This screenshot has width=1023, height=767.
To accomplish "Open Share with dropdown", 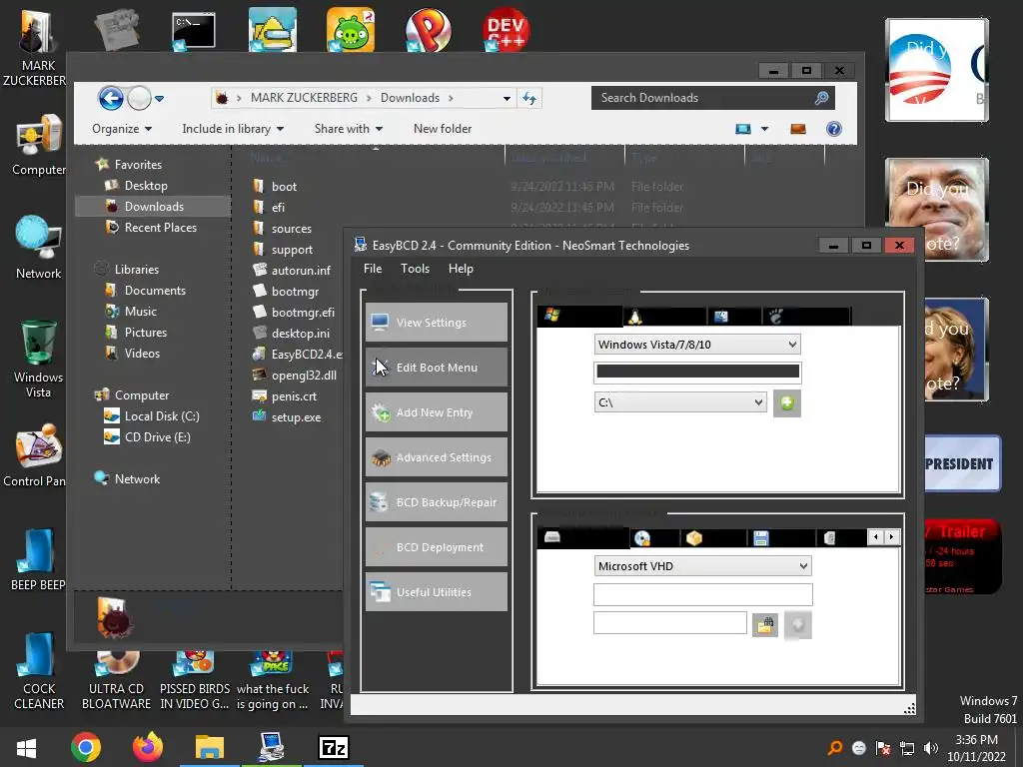I will coord(349,129).
